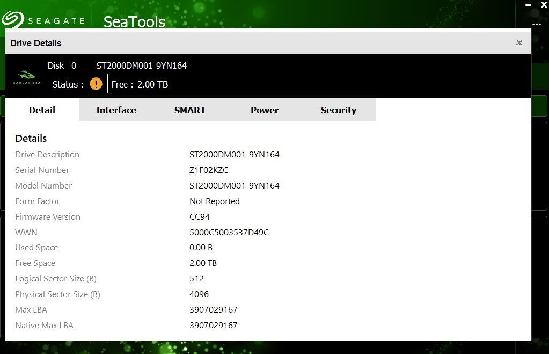This screenshot has height=354, width=549.
Task: Select the Power tab
Action: pos(264,110)
